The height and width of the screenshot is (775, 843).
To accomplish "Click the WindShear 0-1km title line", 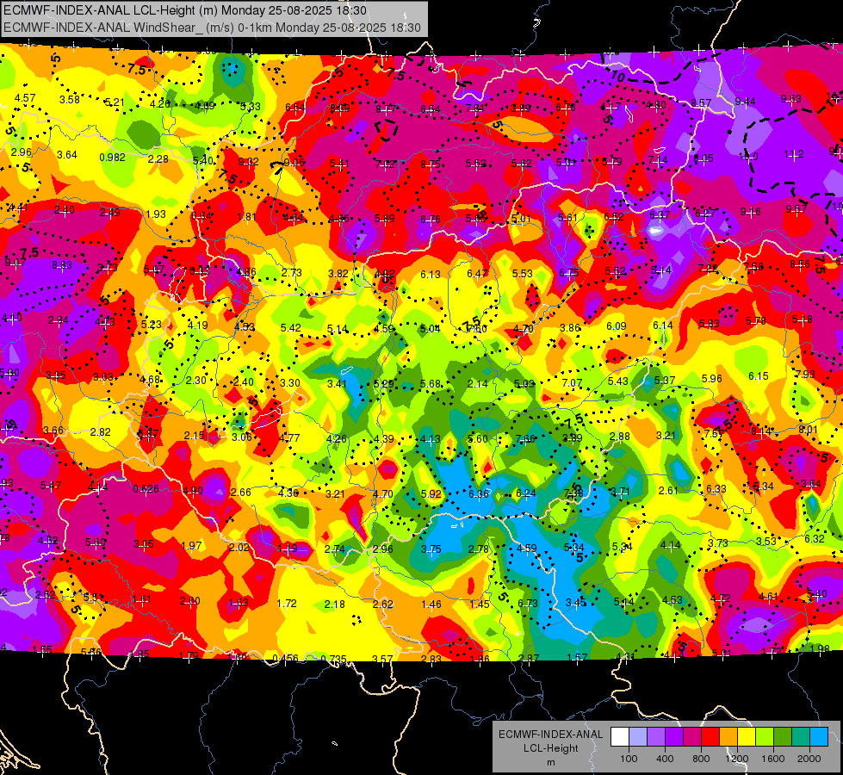I will click(212, 28).
